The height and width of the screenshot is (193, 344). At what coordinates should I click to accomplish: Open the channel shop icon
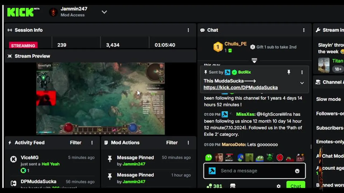point(233,186)
